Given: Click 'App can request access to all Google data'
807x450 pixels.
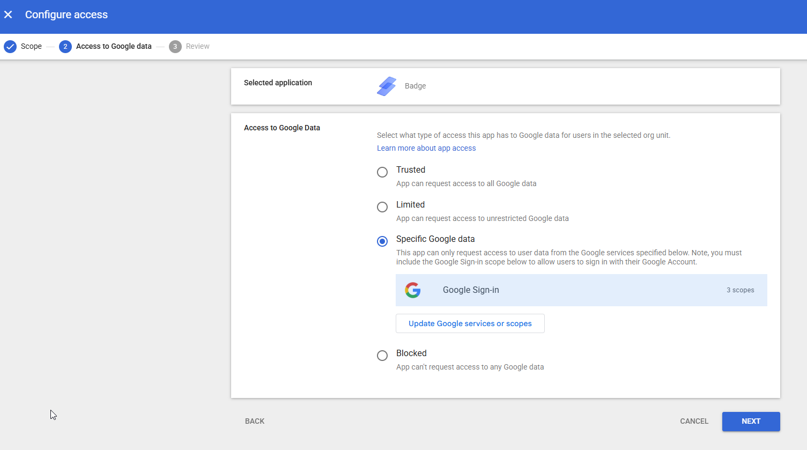Looking at the screenshot, I should tap(467, 183).
